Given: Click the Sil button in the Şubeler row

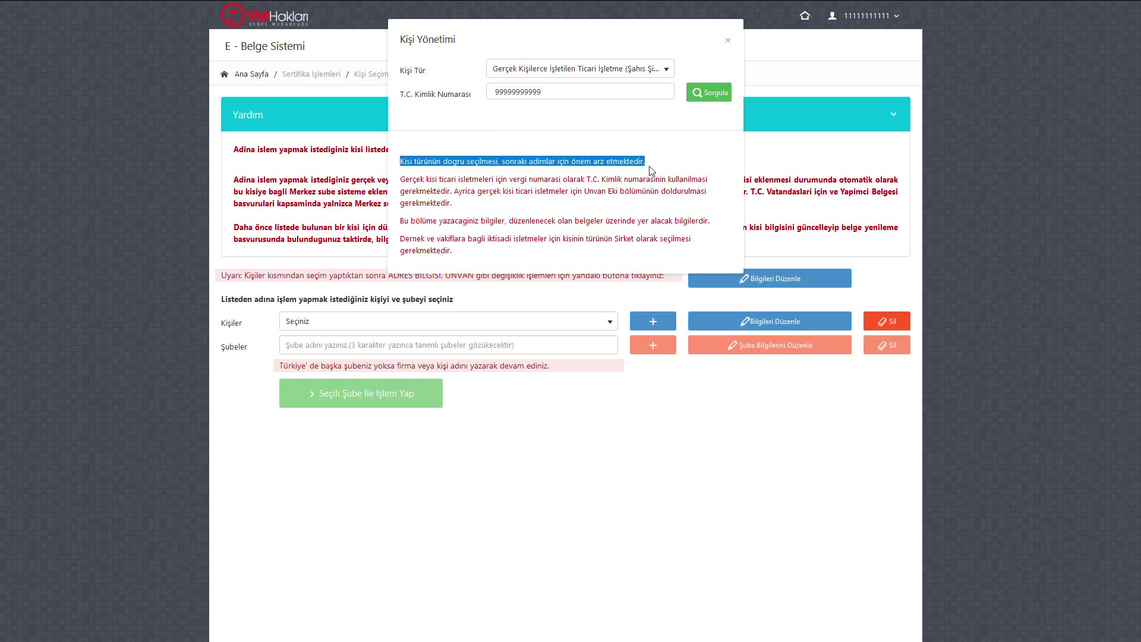Looking at the screenshot, I should click(886, 345).
